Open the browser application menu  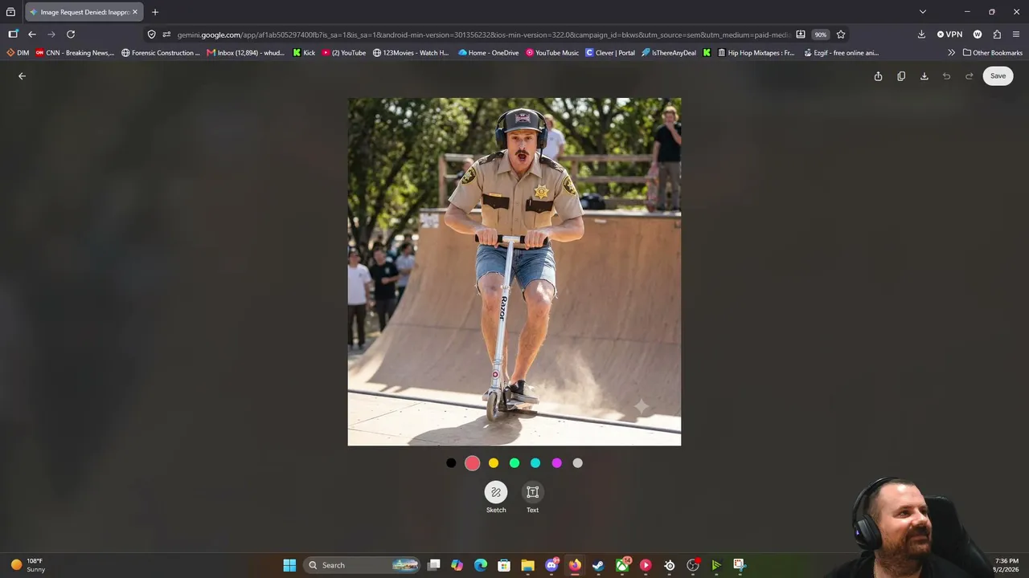1016,35
